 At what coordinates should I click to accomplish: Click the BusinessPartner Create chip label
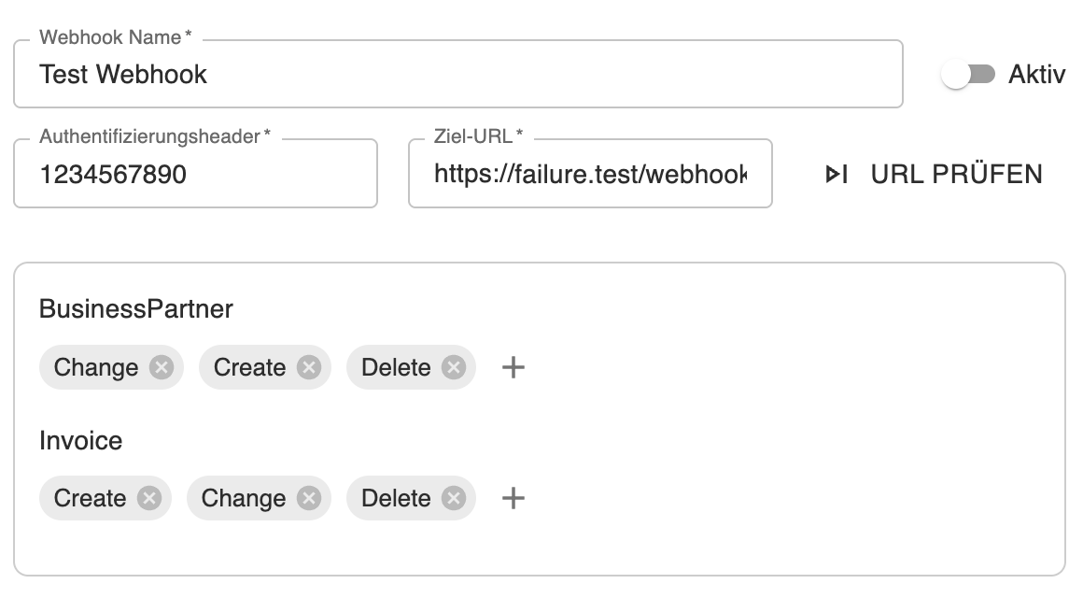click(249, 367)
